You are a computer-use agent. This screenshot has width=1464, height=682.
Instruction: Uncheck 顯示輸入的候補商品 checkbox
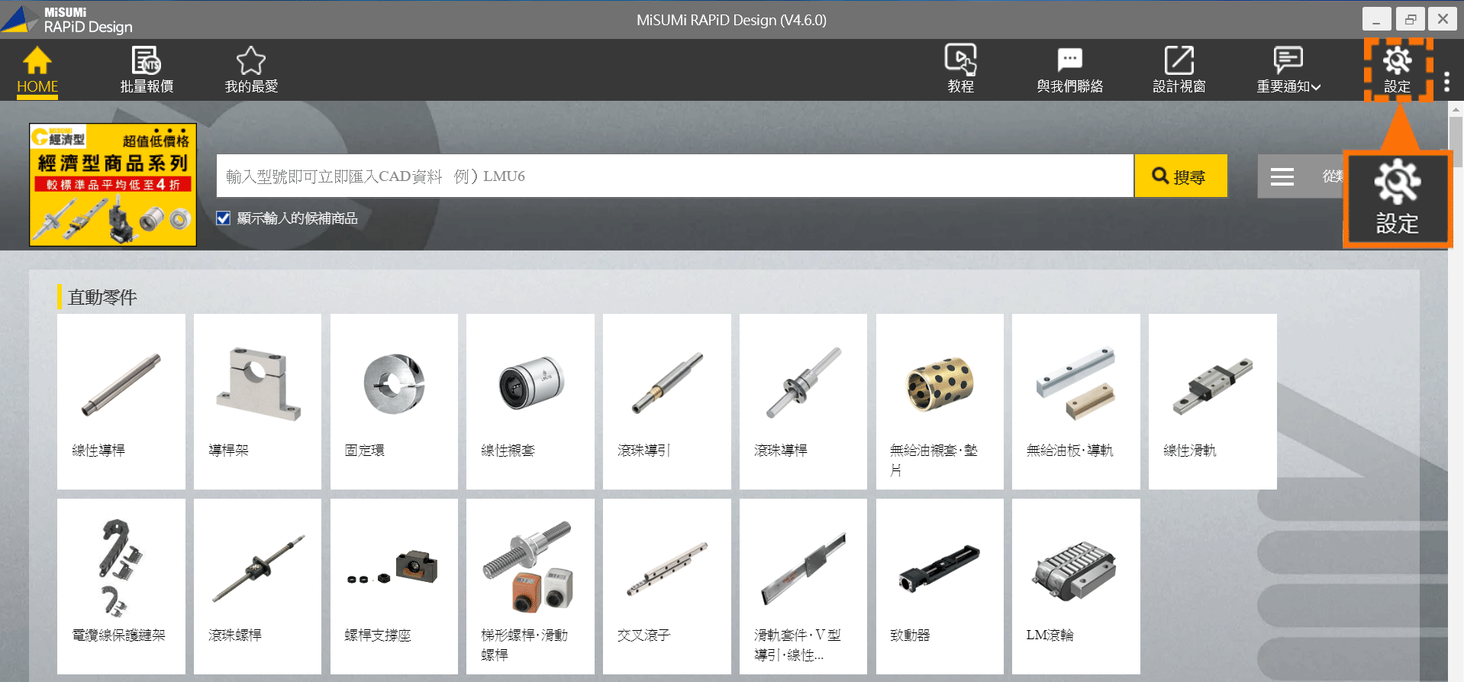point(224,218)
